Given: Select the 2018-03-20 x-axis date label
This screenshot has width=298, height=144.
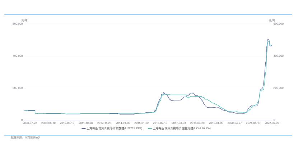Looking at the screenshot, I should pos(197,123).
